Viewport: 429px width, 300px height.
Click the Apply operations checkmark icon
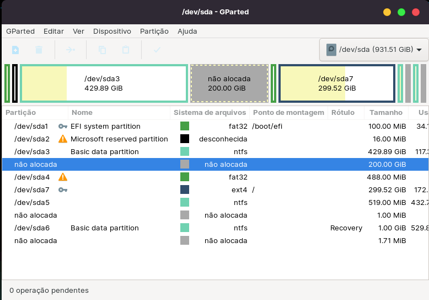157,50
